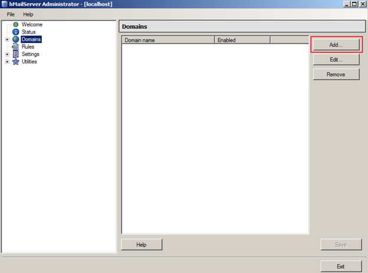
Task: Expand the Settings tree node
Action: 7,54
